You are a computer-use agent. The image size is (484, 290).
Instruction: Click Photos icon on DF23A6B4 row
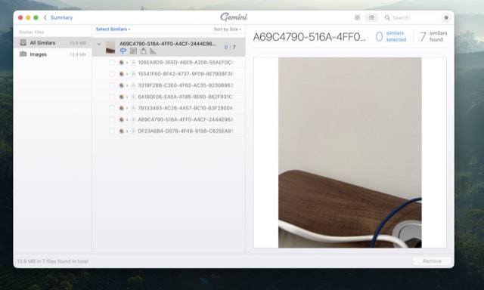[122, 131]
